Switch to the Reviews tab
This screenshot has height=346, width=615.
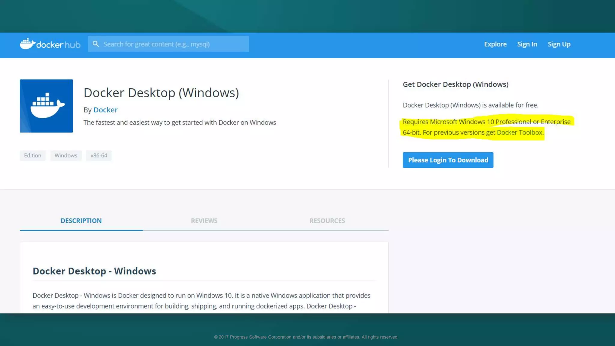tap(204, 221)
